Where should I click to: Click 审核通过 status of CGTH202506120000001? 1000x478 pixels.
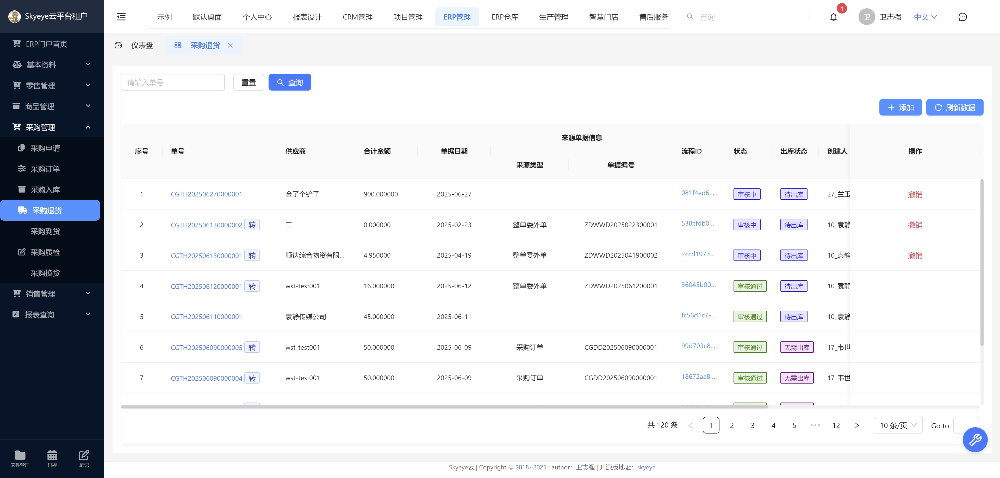[750, 286]
